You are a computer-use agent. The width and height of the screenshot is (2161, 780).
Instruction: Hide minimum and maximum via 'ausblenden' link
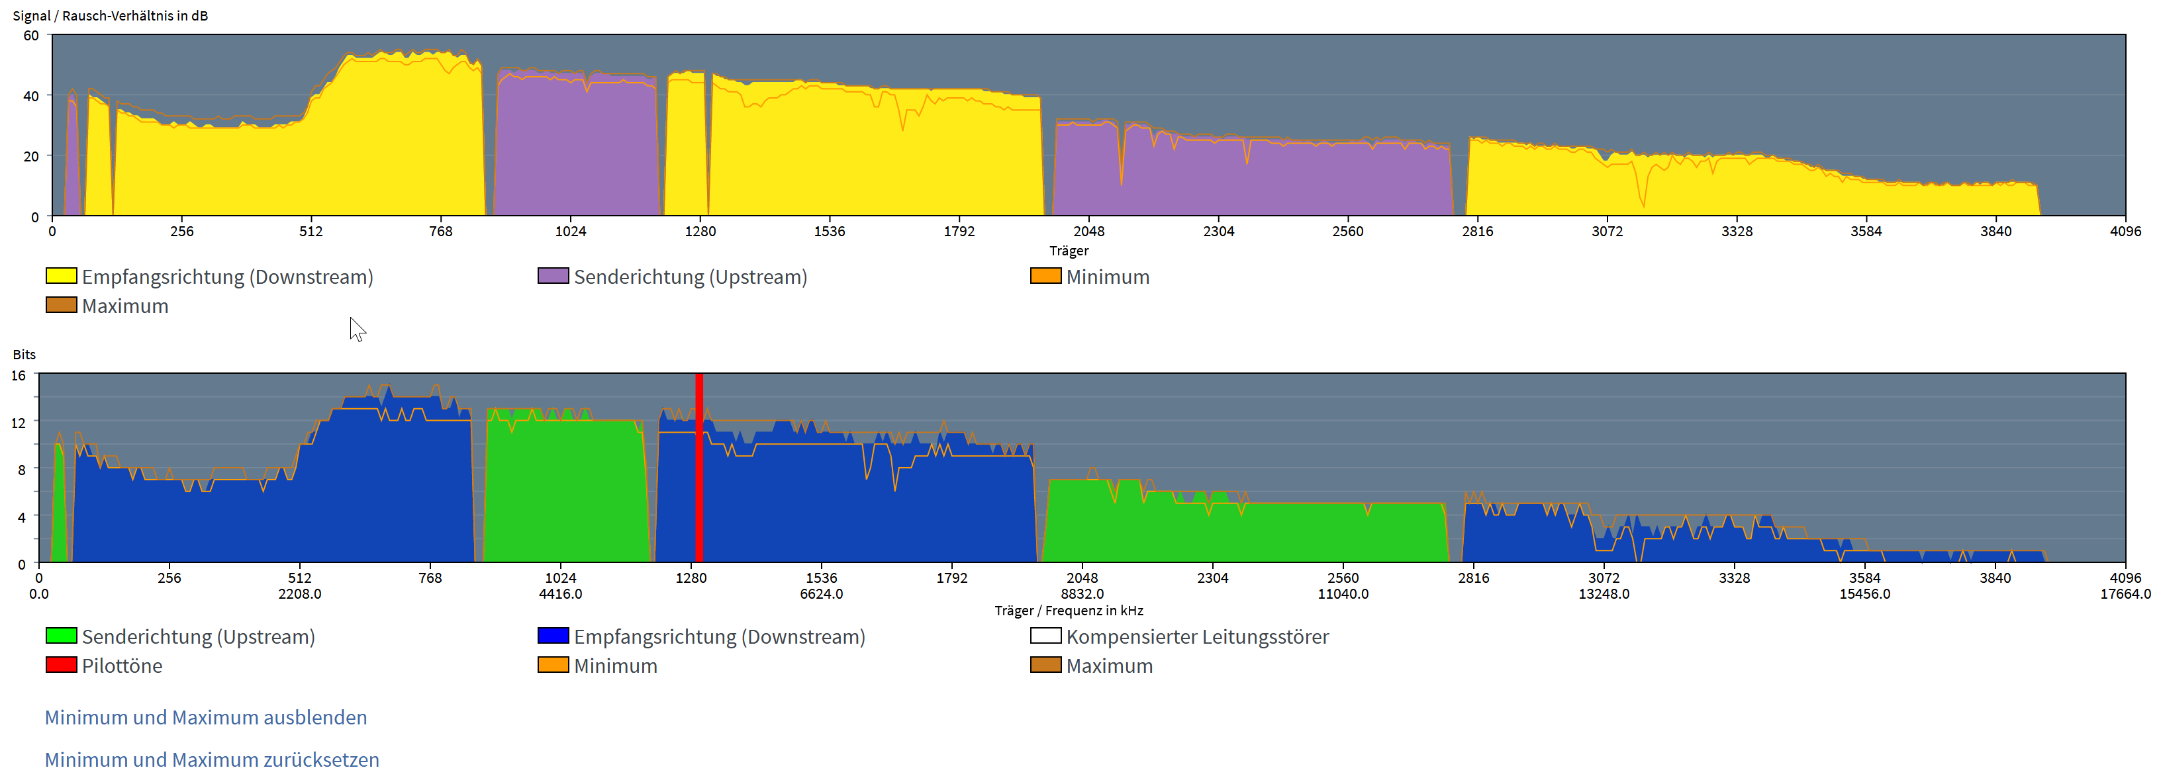click(205, 718)
